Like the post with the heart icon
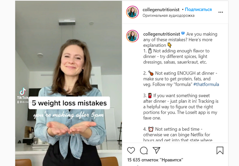This screenshot has width=239, height=166. (x=131, y=151)
